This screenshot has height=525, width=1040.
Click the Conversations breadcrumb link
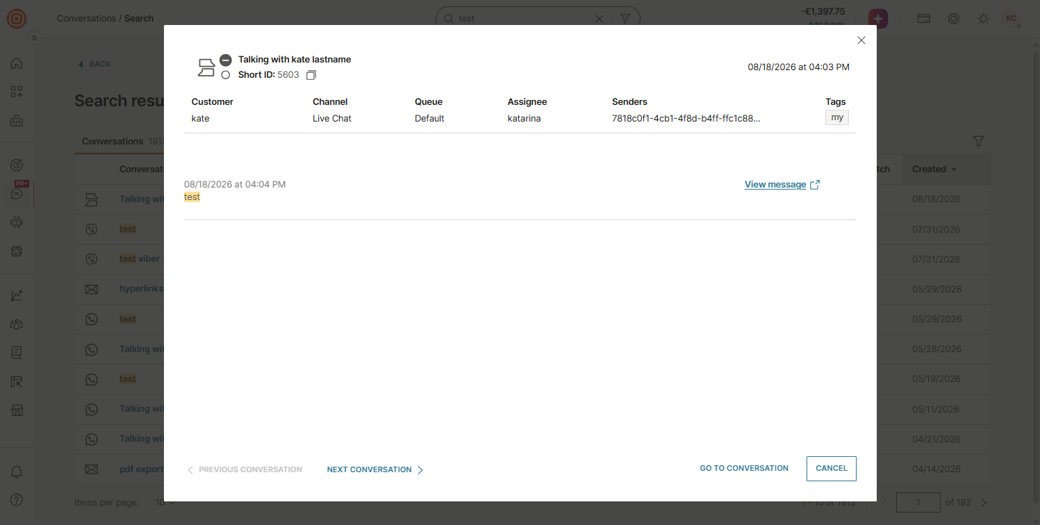pyautogui.click(x=86, y=19)
